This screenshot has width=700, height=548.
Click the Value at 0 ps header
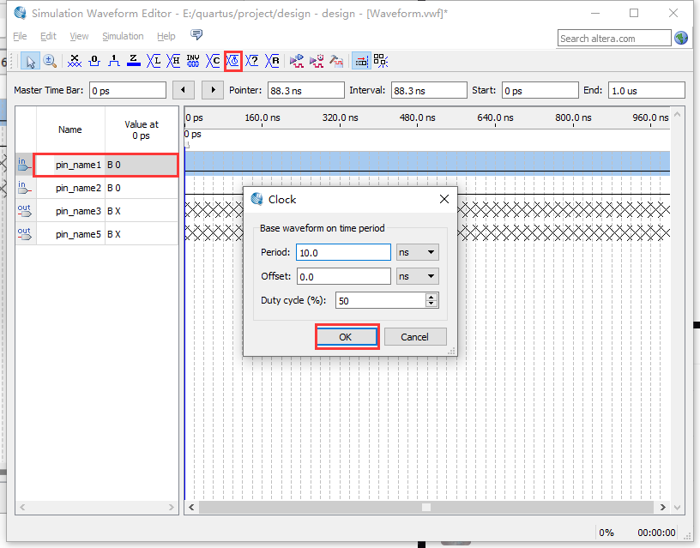[x=141, y=129]
